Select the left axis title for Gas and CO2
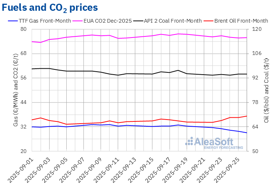The image size is (272, 189). pyautogui.click(x=16, y=90)
